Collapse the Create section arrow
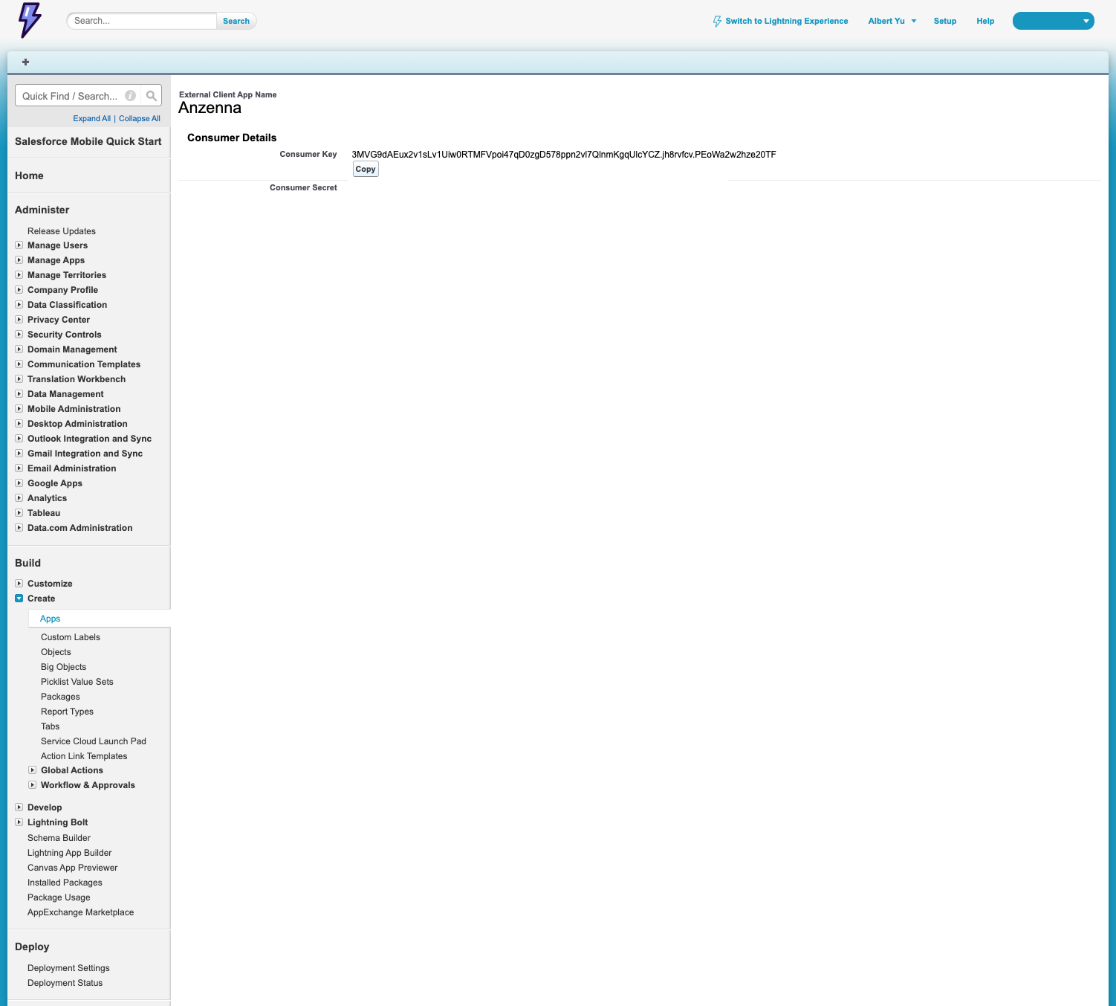 coord(19,599)
